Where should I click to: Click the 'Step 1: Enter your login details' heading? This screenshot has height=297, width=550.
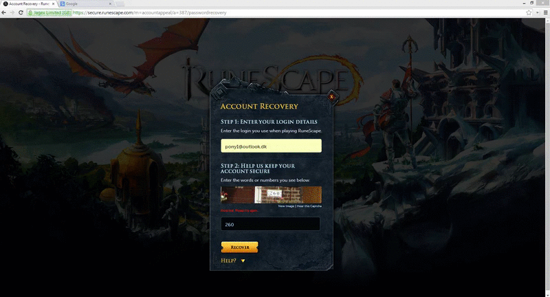(x=269, y=122)
